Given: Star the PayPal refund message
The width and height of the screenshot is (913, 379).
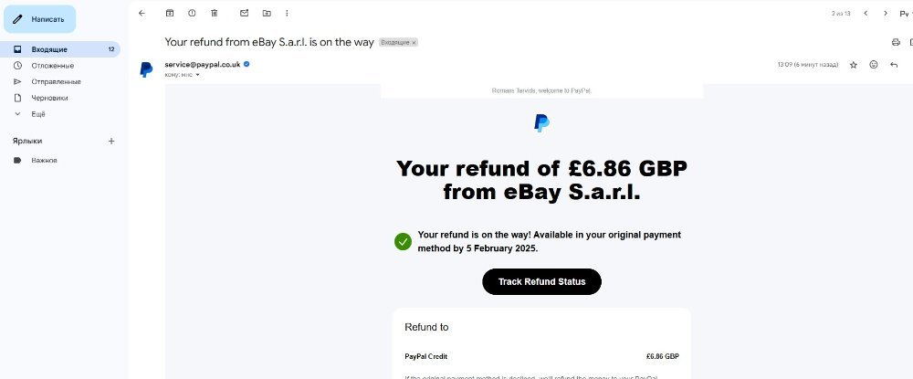Looking at the screenshot, I should [854, 65].
